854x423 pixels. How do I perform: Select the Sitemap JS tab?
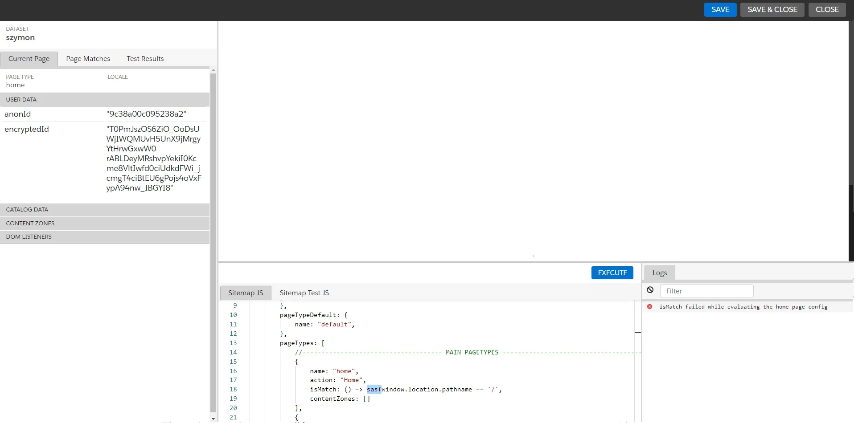(246, 293)
